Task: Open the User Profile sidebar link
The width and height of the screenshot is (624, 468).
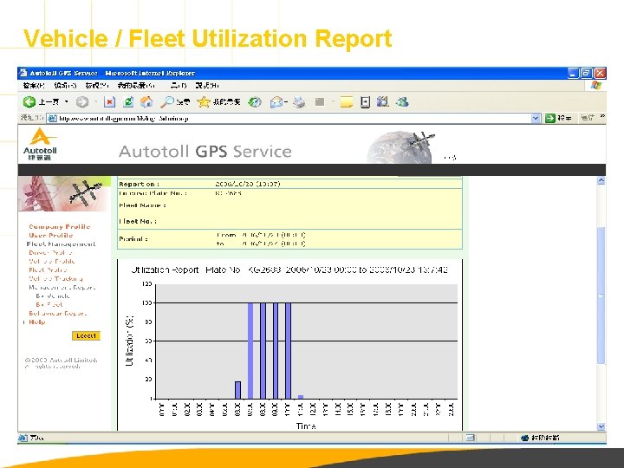Action: (51, 235)
